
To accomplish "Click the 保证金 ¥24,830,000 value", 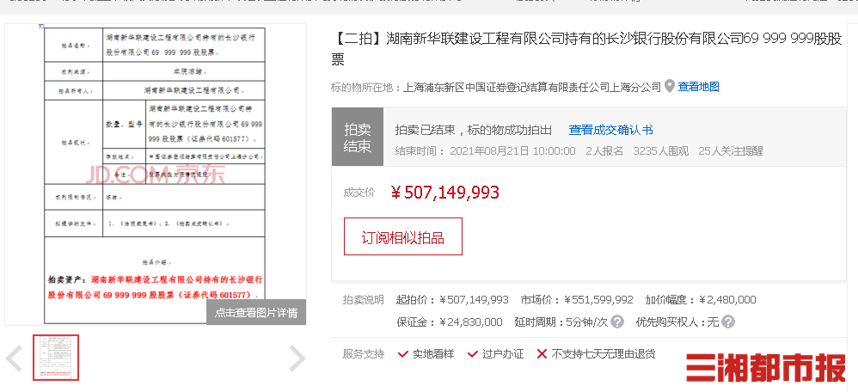I will point(470,322).
